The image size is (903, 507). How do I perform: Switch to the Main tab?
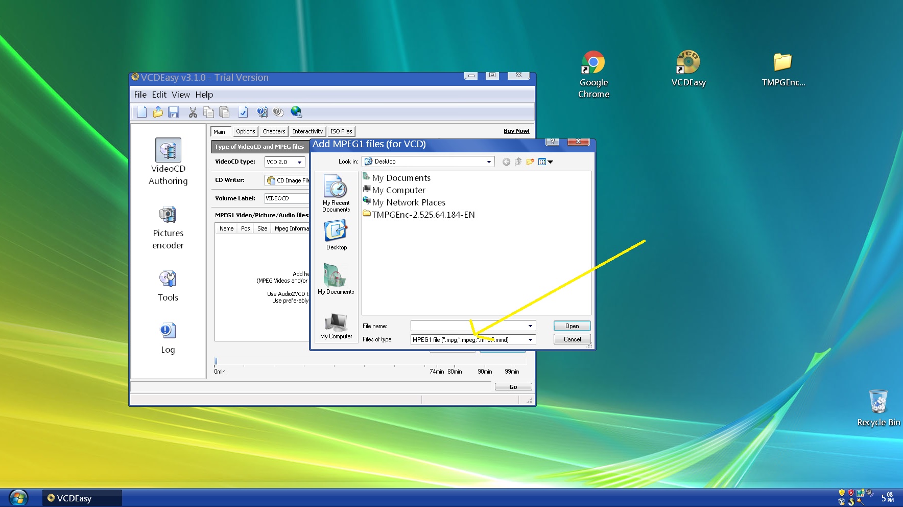(x=219, y=132)
